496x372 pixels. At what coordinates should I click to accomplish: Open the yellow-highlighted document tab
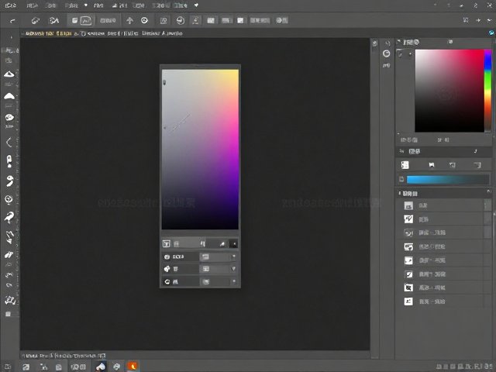click(x=48, y=33)
